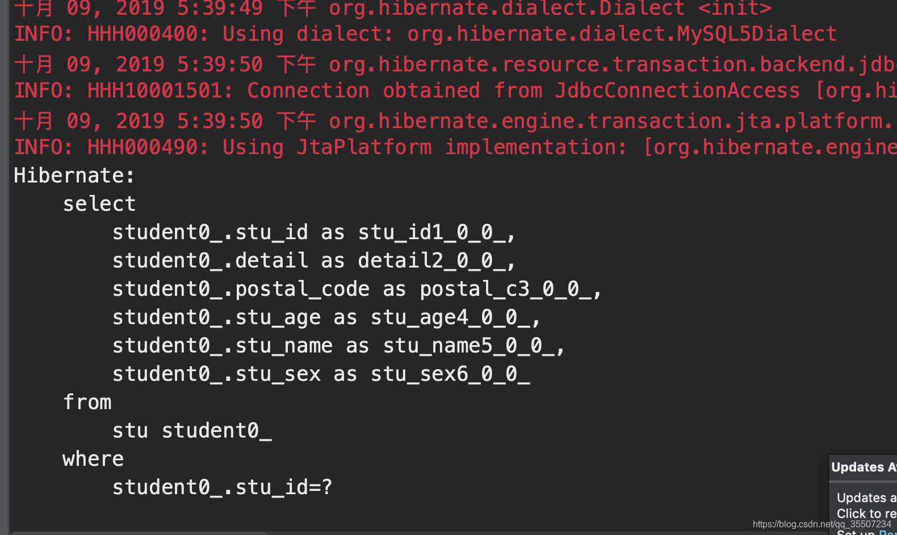Click the horizontal scrollbar at the console bottom
This screenshot has width=897, height=535.
(139, 533)
